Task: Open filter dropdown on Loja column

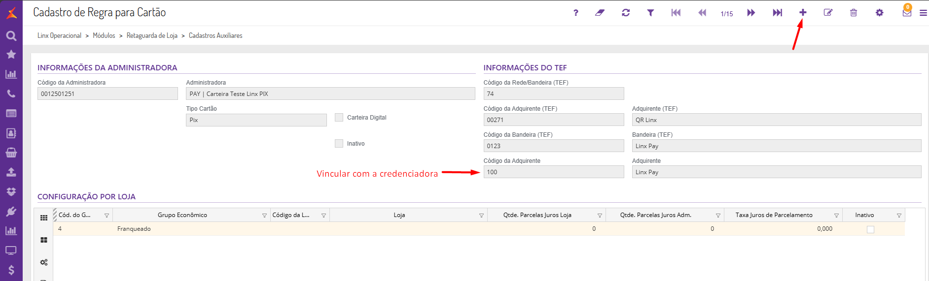Action: click(x=481, y=216)
